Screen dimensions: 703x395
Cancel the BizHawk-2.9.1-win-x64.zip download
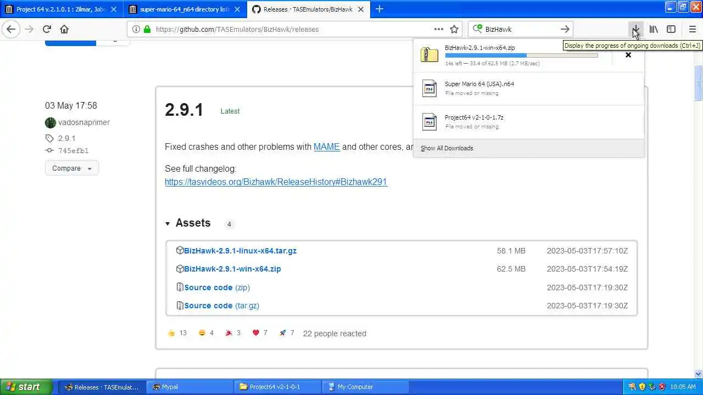click(x=628, y=55)
